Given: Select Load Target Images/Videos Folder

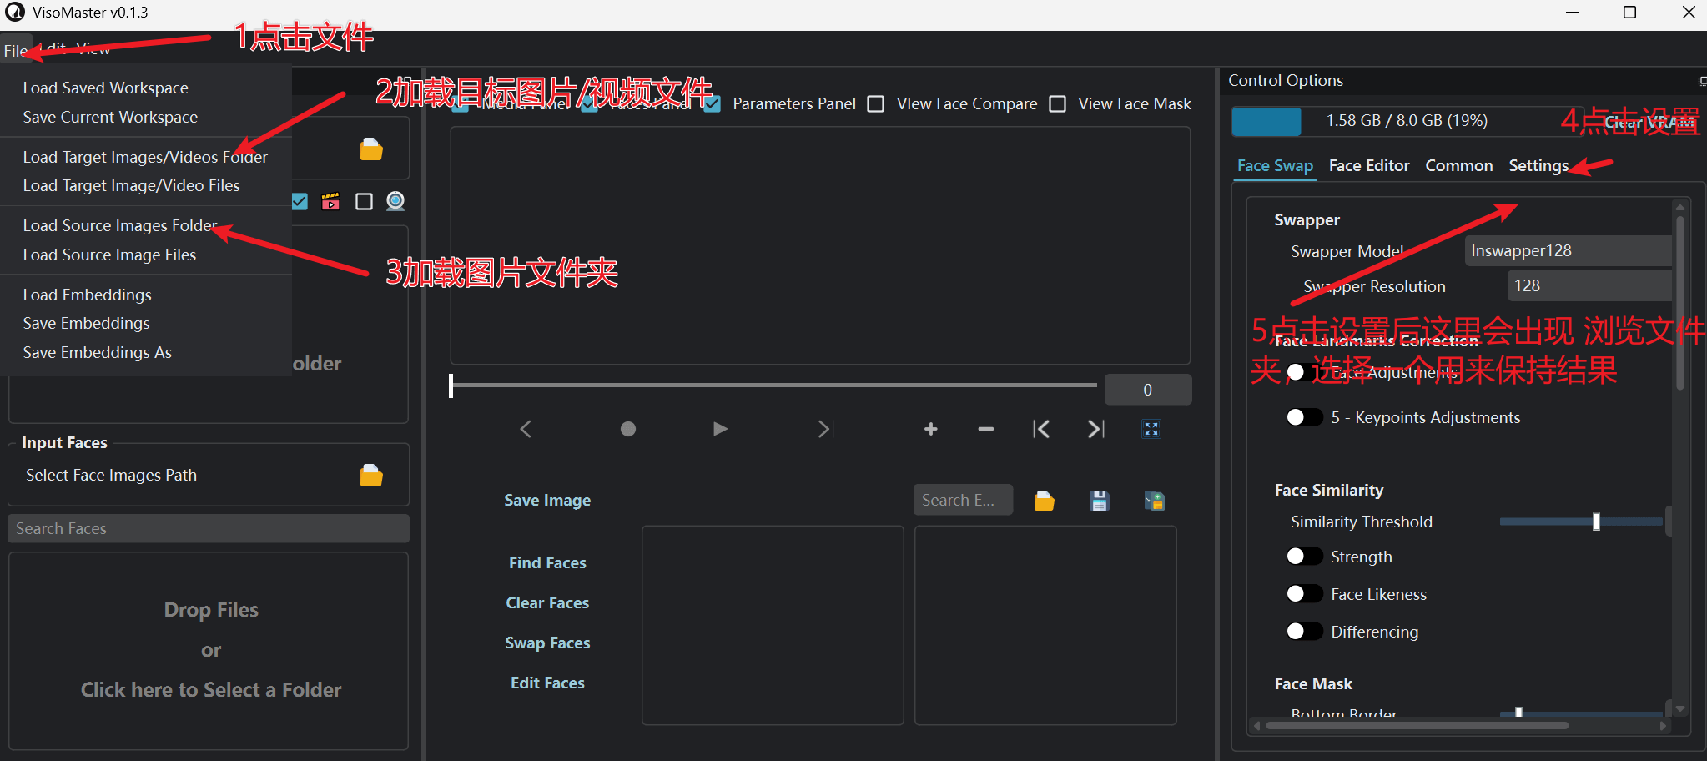Looking at the screenshot, I should 145,157.
